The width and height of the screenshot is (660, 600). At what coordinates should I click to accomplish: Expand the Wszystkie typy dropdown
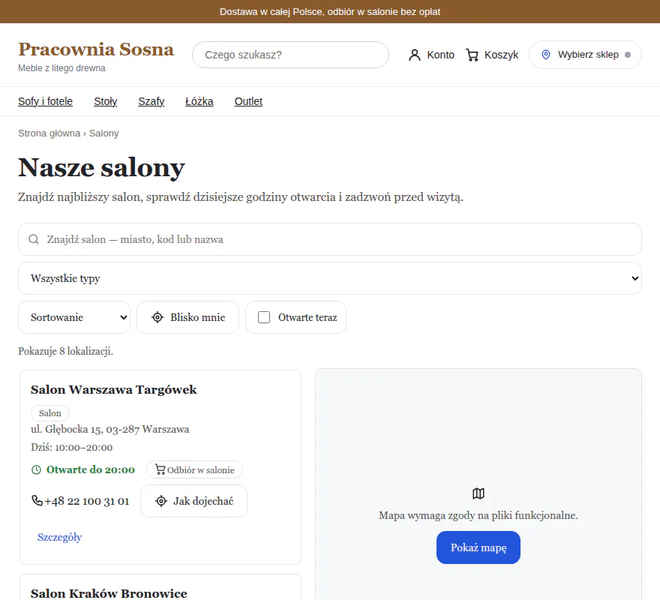[330, 278]
